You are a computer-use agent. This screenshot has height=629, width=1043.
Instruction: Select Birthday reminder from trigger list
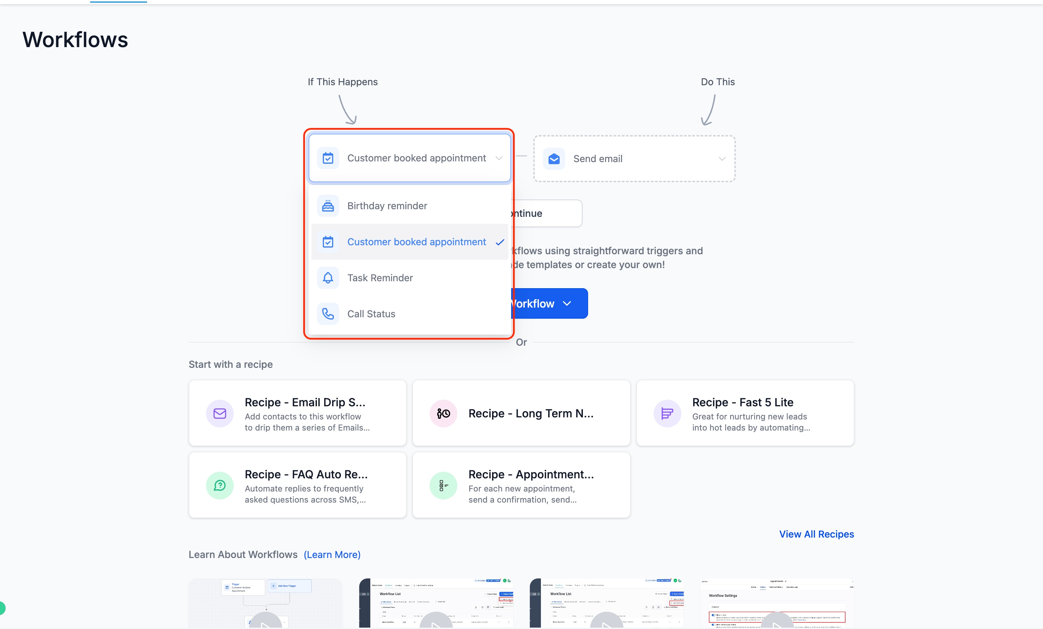pyautogui.click(x=387, y=206)
